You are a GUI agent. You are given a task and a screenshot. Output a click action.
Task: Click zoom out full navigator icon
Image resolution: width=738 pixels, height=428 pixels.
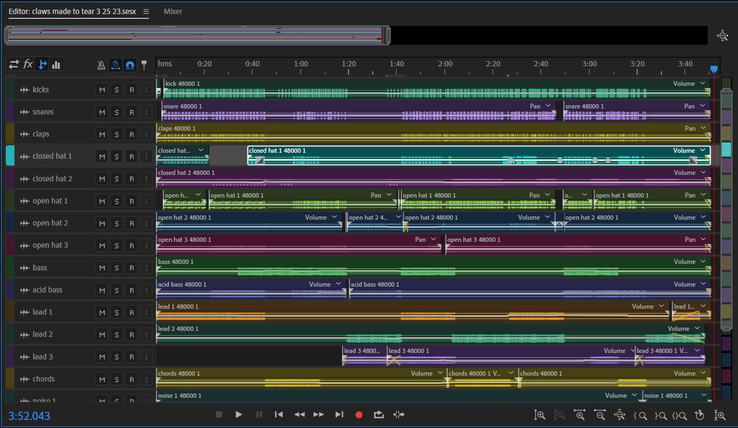pos(722,36)
